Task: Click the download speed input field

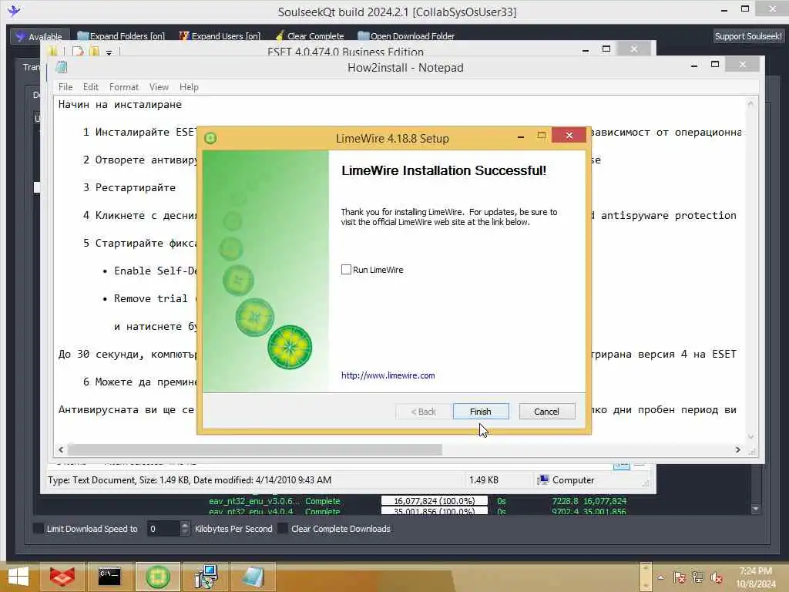Action: (163, 529)
